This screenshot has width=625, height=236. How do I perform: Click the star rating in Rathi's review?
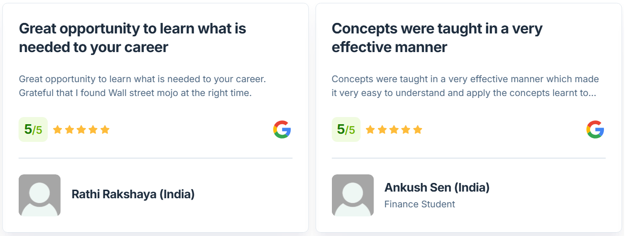pos(81,129)
